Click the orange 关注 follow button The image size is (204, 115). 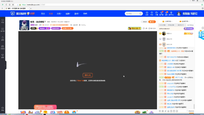tap(152, 22)
